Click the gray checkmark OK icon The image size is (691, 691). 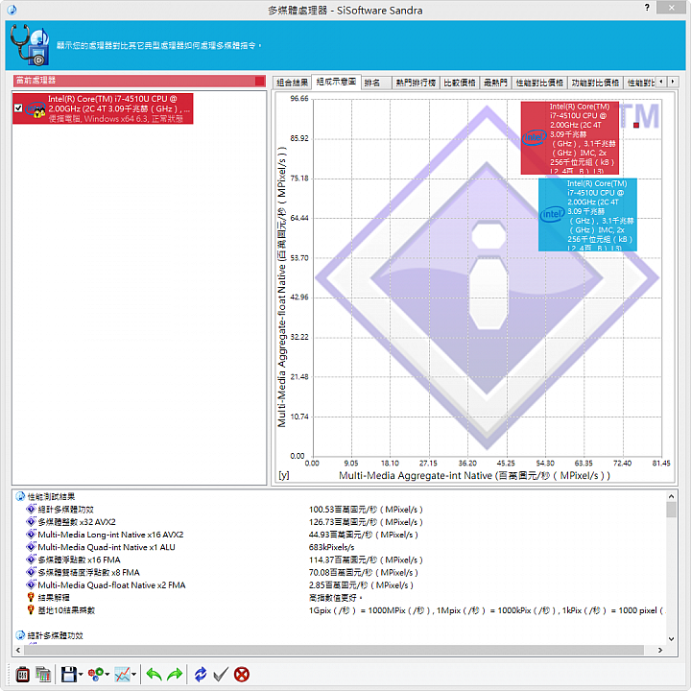point(221,675)
